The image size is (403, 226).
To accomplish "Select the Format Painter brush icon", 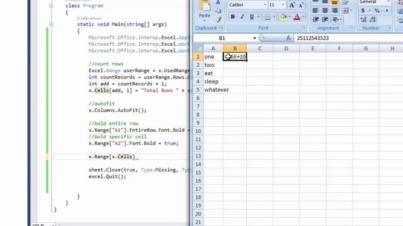I will (219, 19).
